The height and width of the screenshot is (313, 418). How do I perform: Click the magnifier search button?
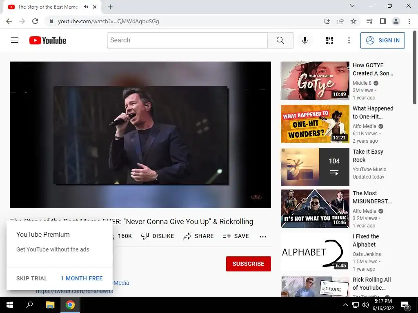pos(280,40)
